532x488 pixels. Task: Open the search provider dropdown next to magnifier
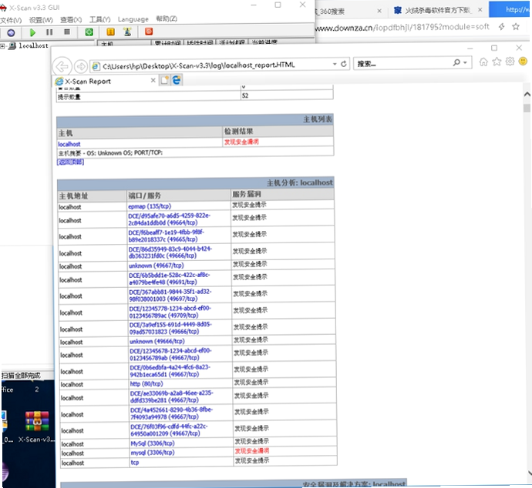coord(465,62)
